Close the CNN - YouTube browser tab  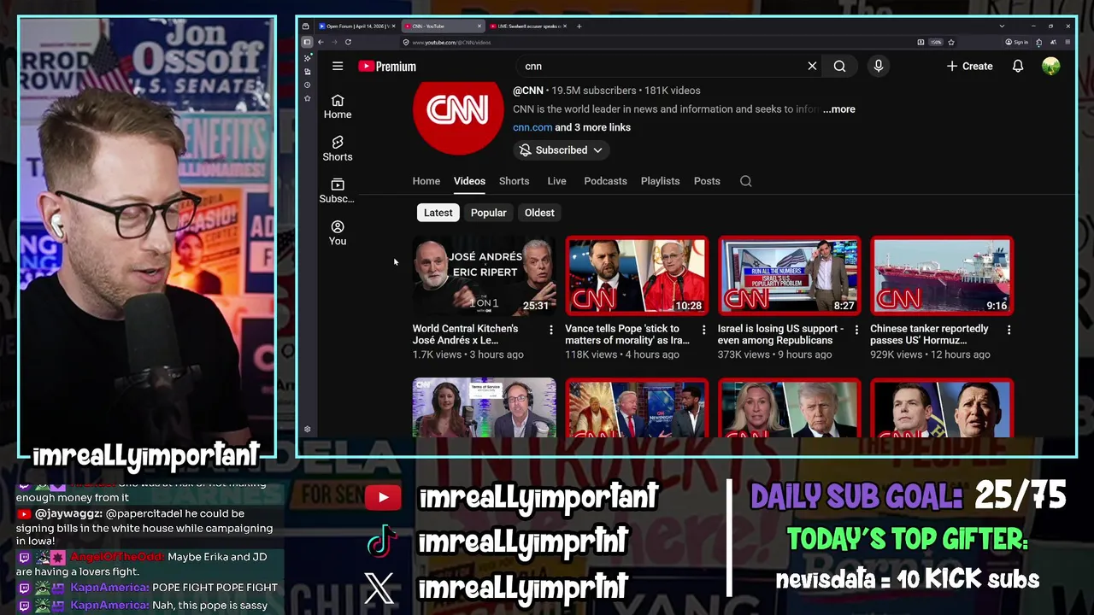(480, 26)
